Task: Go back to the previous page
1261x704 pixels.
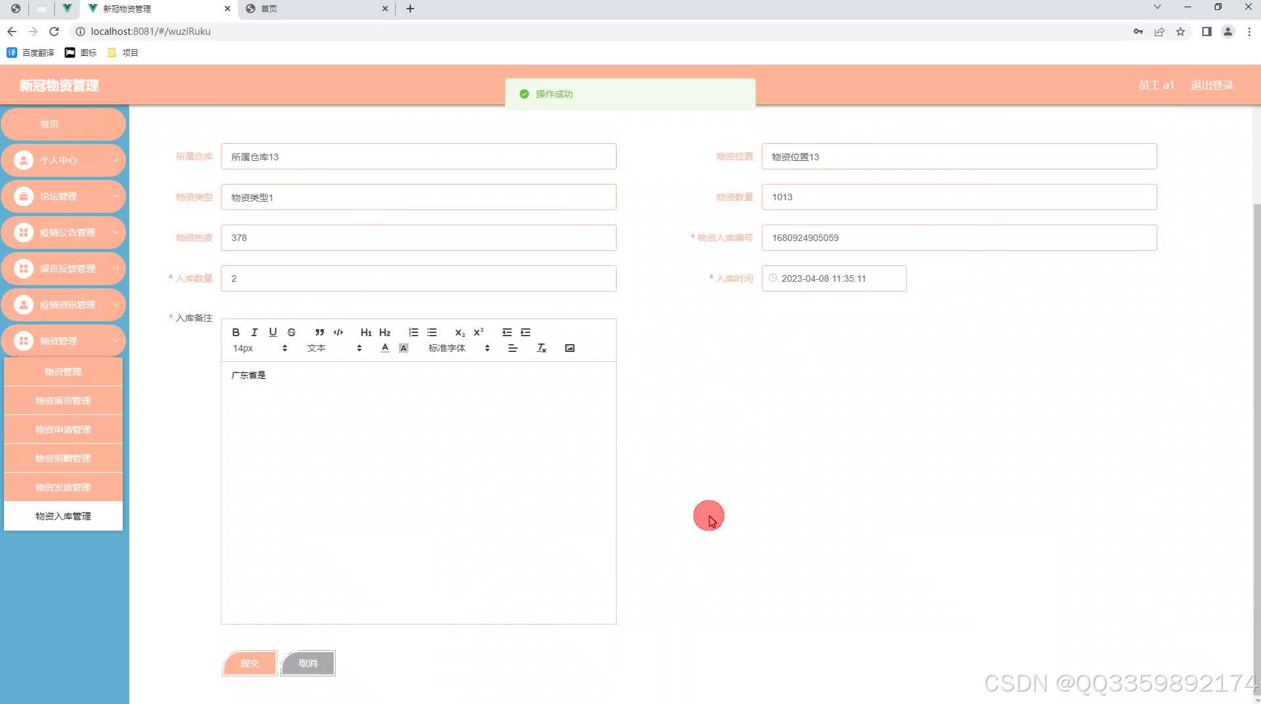Action: pos(12,32)
